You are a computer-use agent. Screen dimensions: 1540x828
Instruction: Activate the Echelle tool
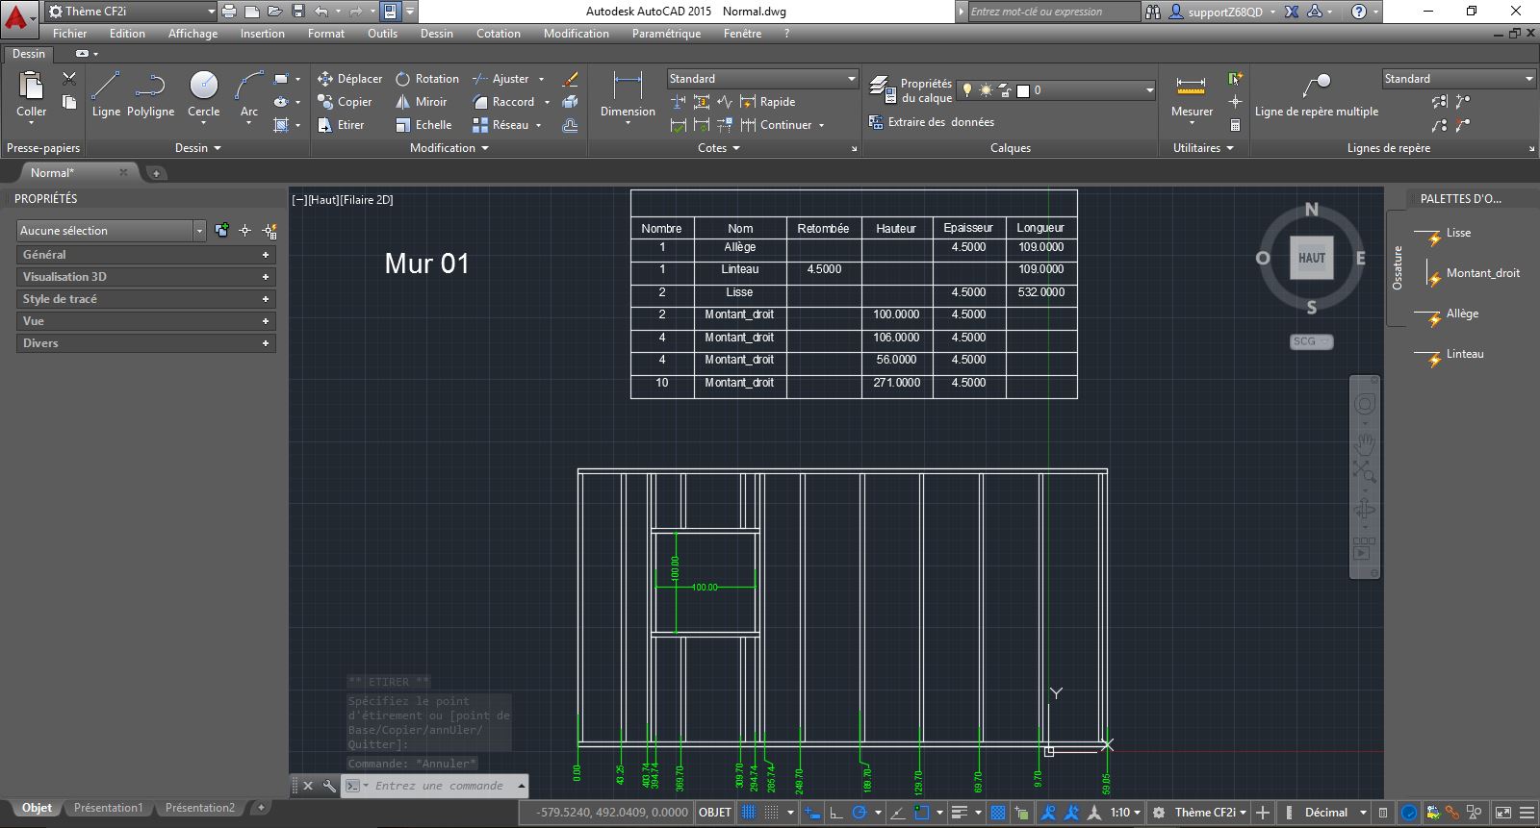tap(423, 125)
